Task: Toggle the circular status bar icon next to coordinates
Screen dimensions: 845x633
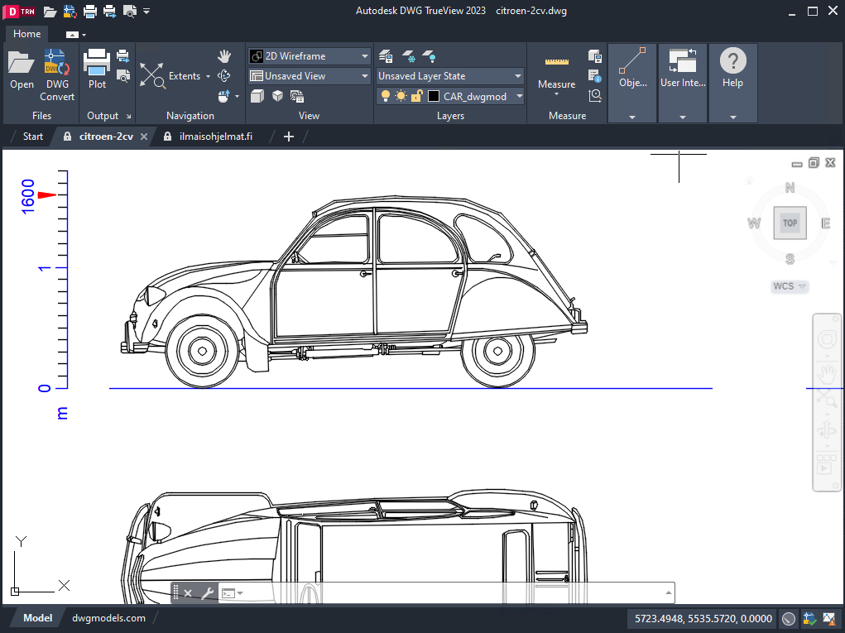Action: point(789,618)
